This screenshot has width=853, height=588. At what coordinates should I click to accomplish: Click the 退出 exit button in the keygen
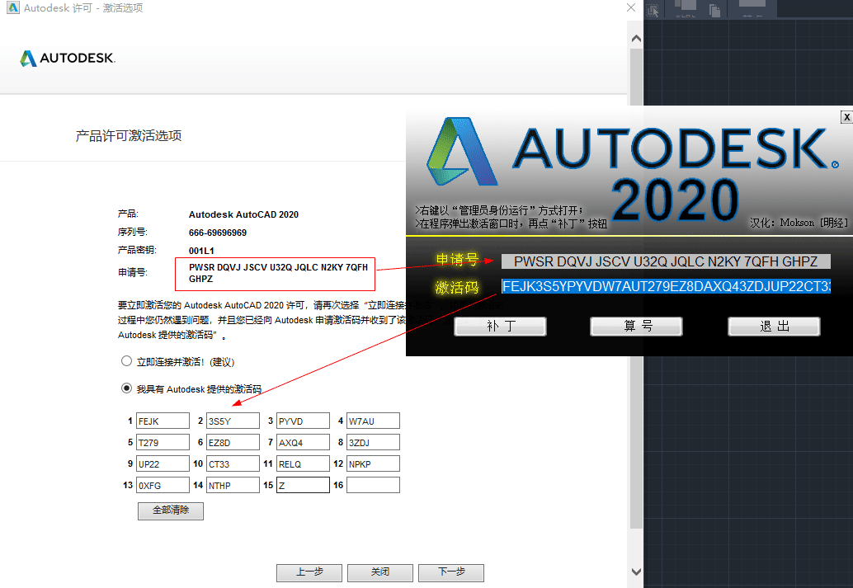click(x=774, y=327)
